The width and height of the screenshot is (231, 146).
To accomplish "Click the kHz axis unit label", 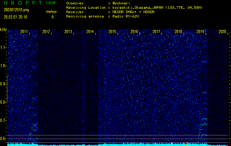I will click(3, 30).
